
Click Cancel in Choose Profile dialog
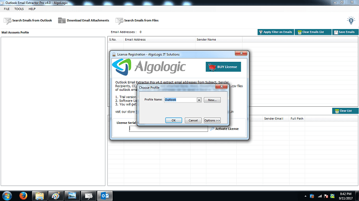pos(193,120)
